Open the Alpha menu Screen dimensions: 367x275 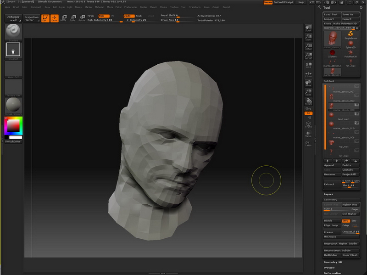pos(7,7)
